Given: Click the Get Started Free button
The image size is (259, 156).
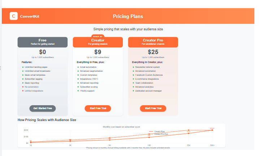Looking at the screenshot, I should (x=43, y=108).
